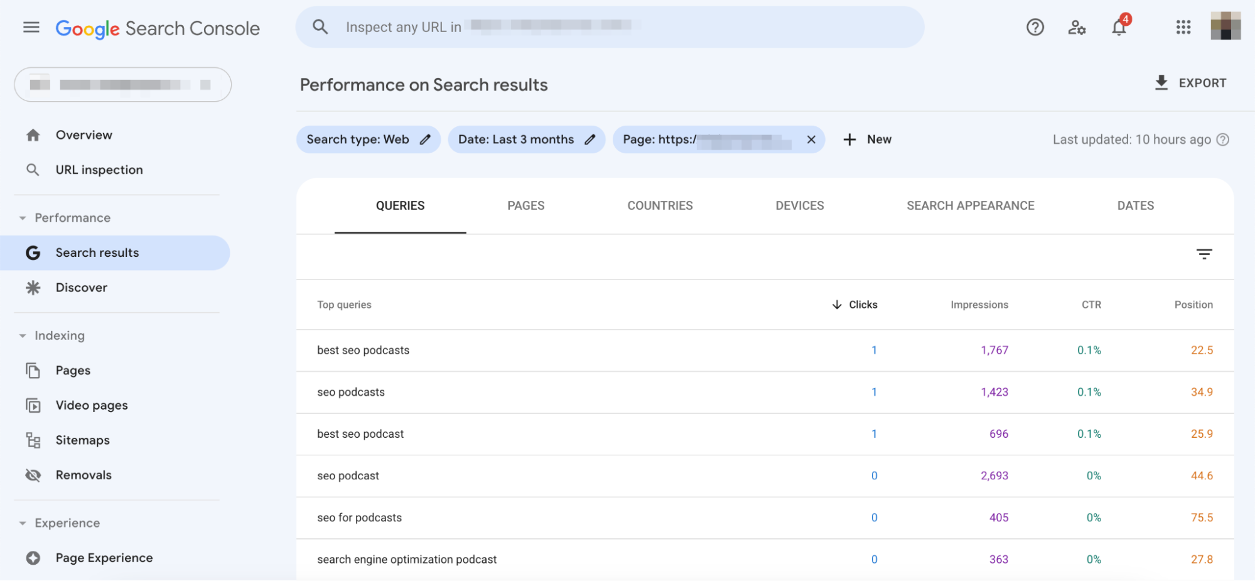The width and height of the screenshot is (1255, 581).
Task: Click the Video pages icon
Action: [33, 405]
